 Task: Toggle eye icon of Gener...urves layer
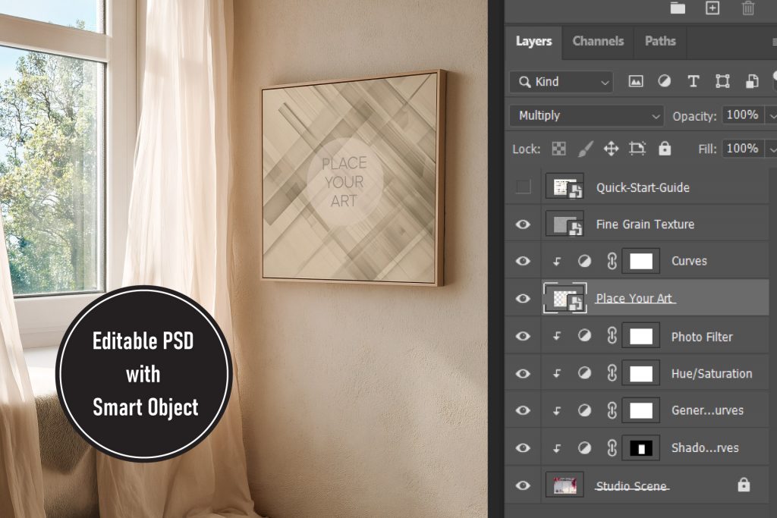point(523,410)
